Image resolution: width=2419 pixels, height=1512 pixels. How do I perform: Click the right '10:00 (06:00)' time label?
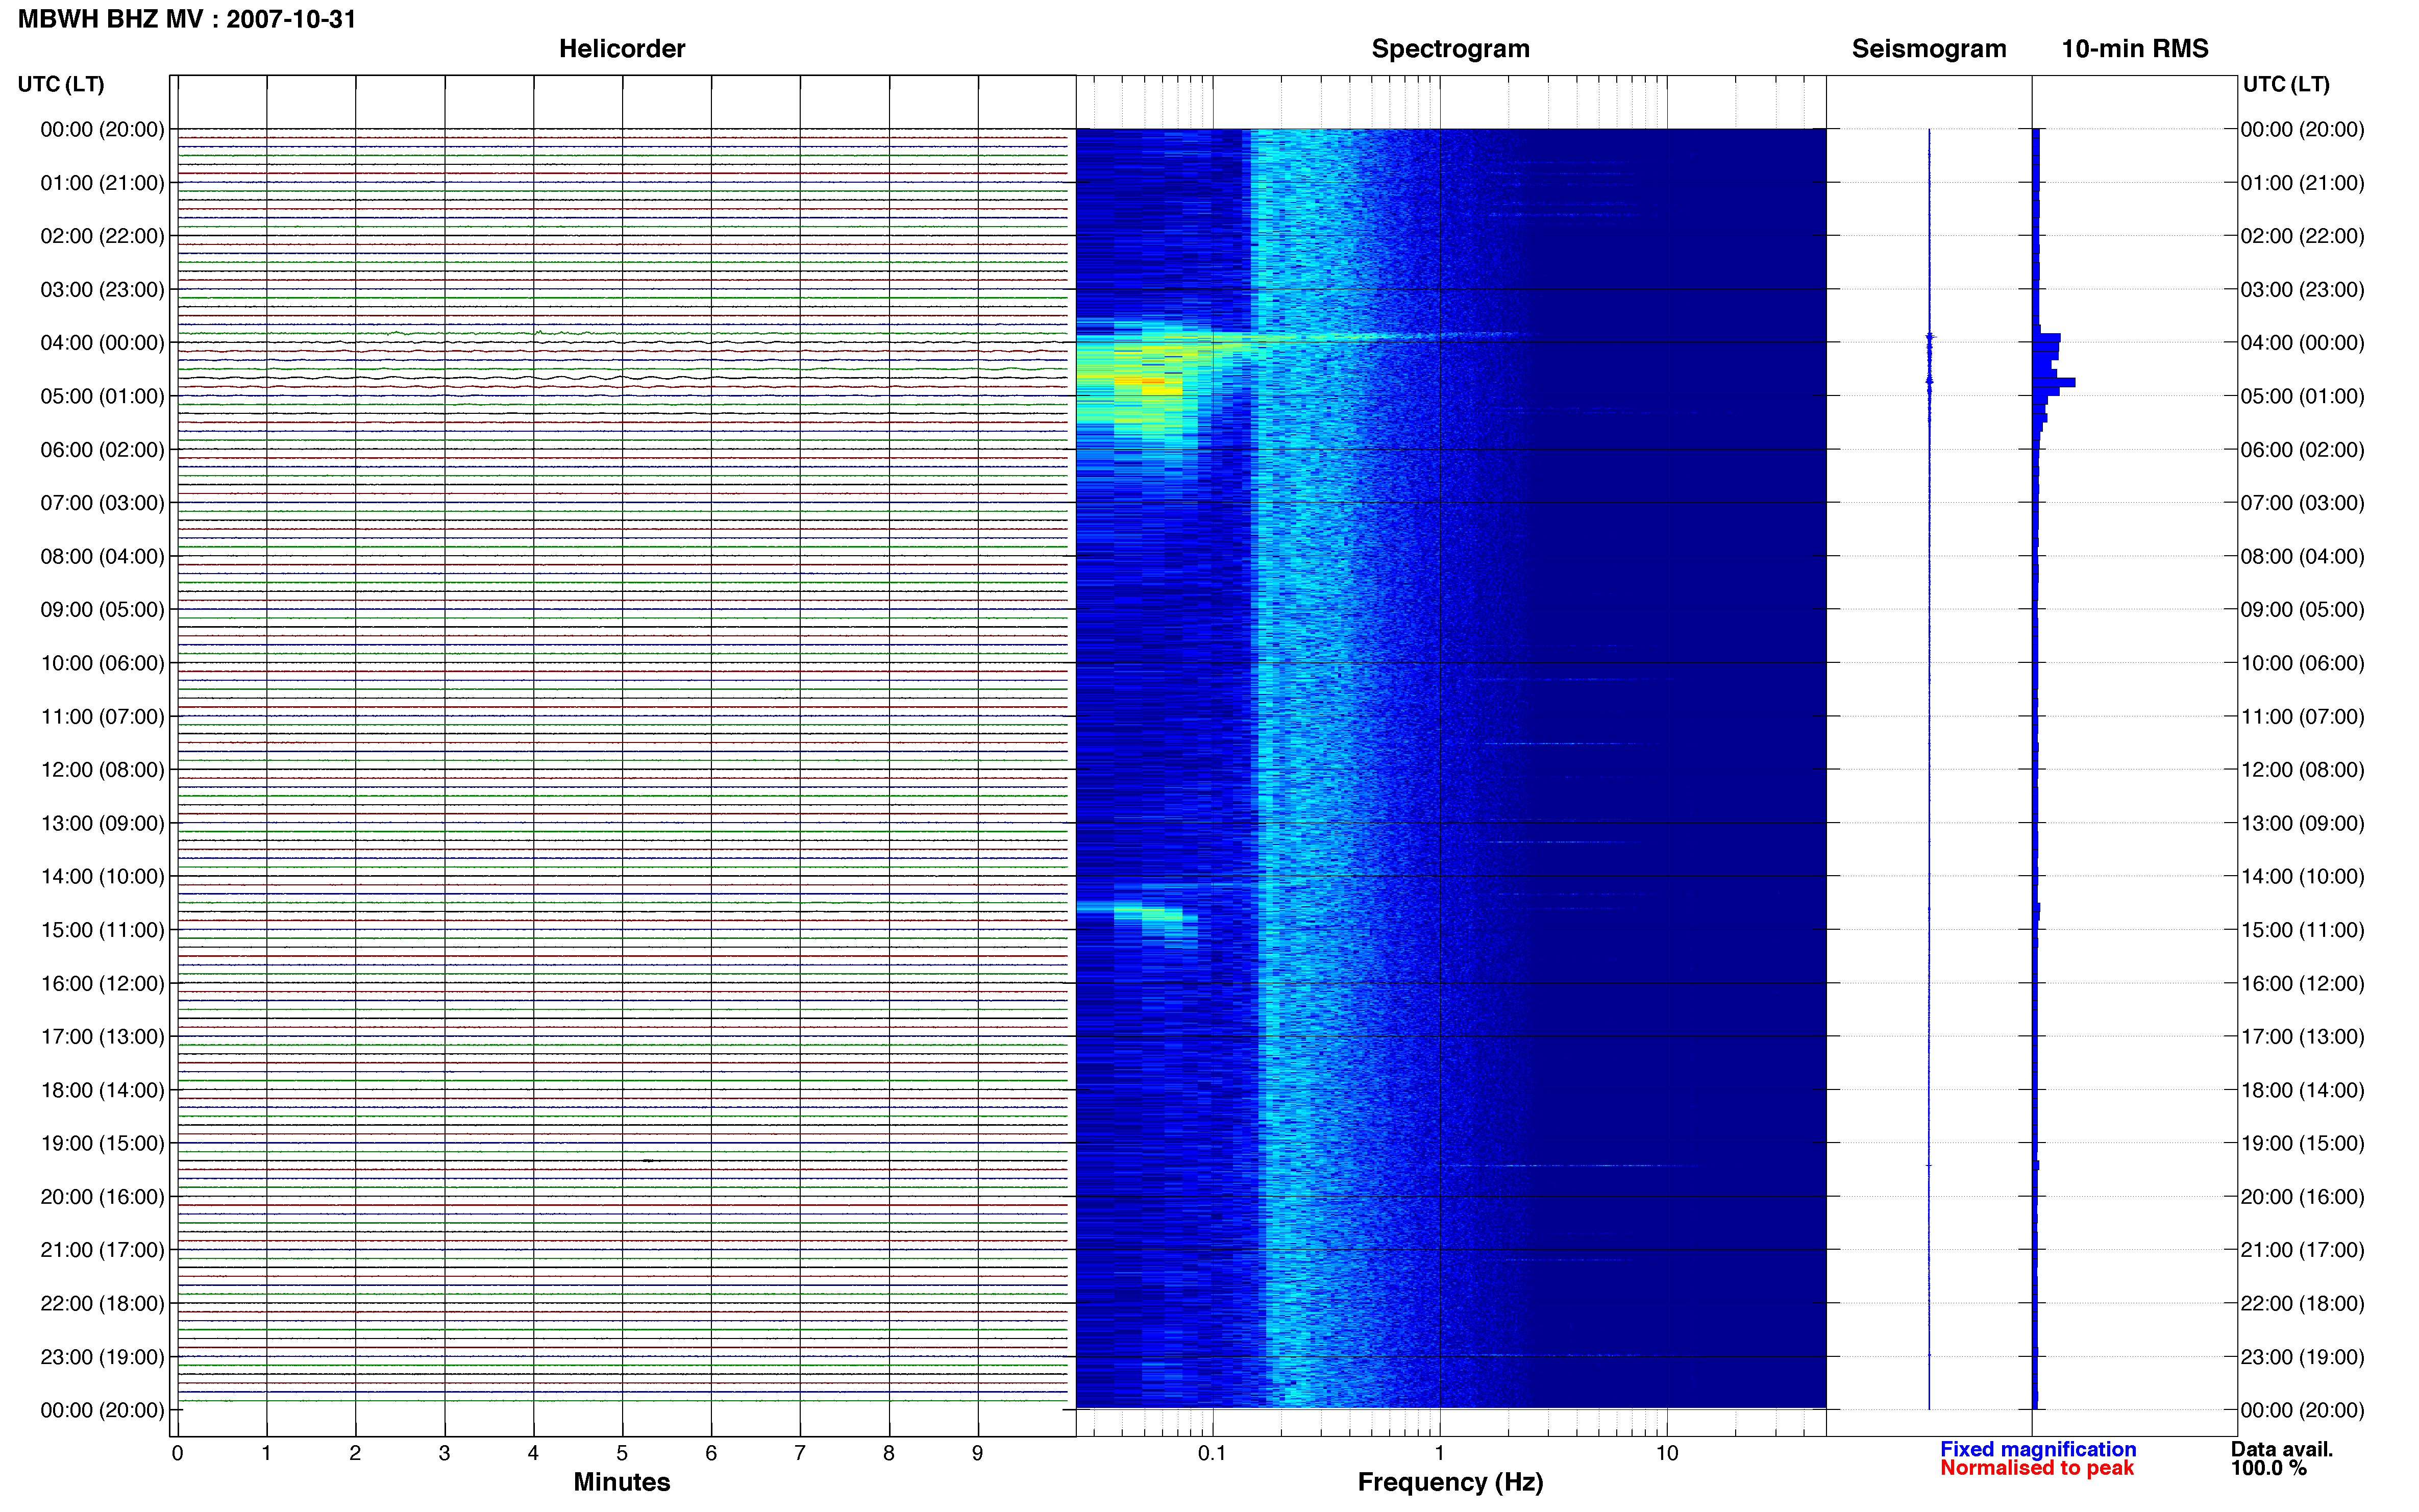[2302, 663]
